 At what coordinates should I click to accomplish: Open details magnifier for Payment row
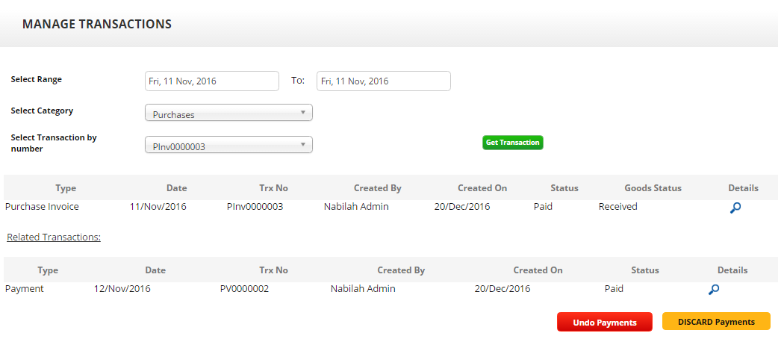[714, 290]
